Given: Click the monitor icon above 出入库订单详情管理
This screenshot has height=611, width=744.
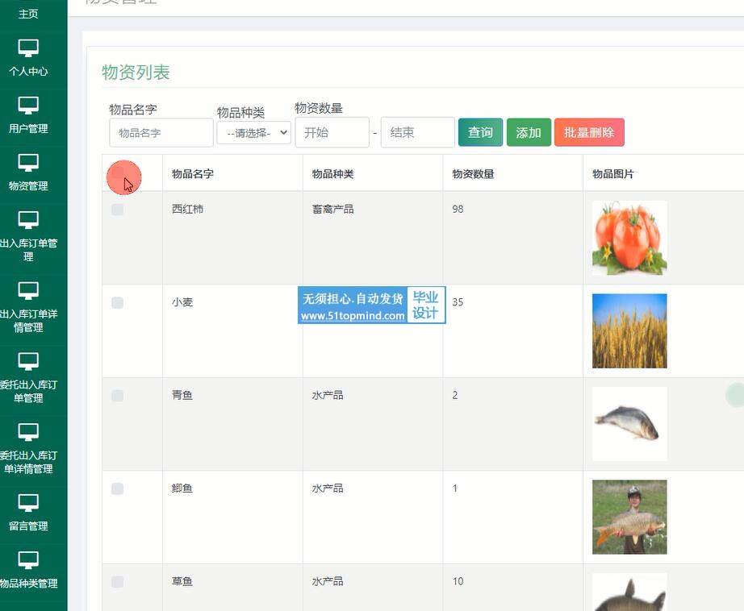Looking at the screenshot, I should [28, 291].
